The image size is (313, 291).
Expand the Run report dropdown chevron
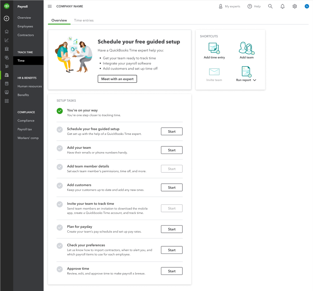[254, 80]
